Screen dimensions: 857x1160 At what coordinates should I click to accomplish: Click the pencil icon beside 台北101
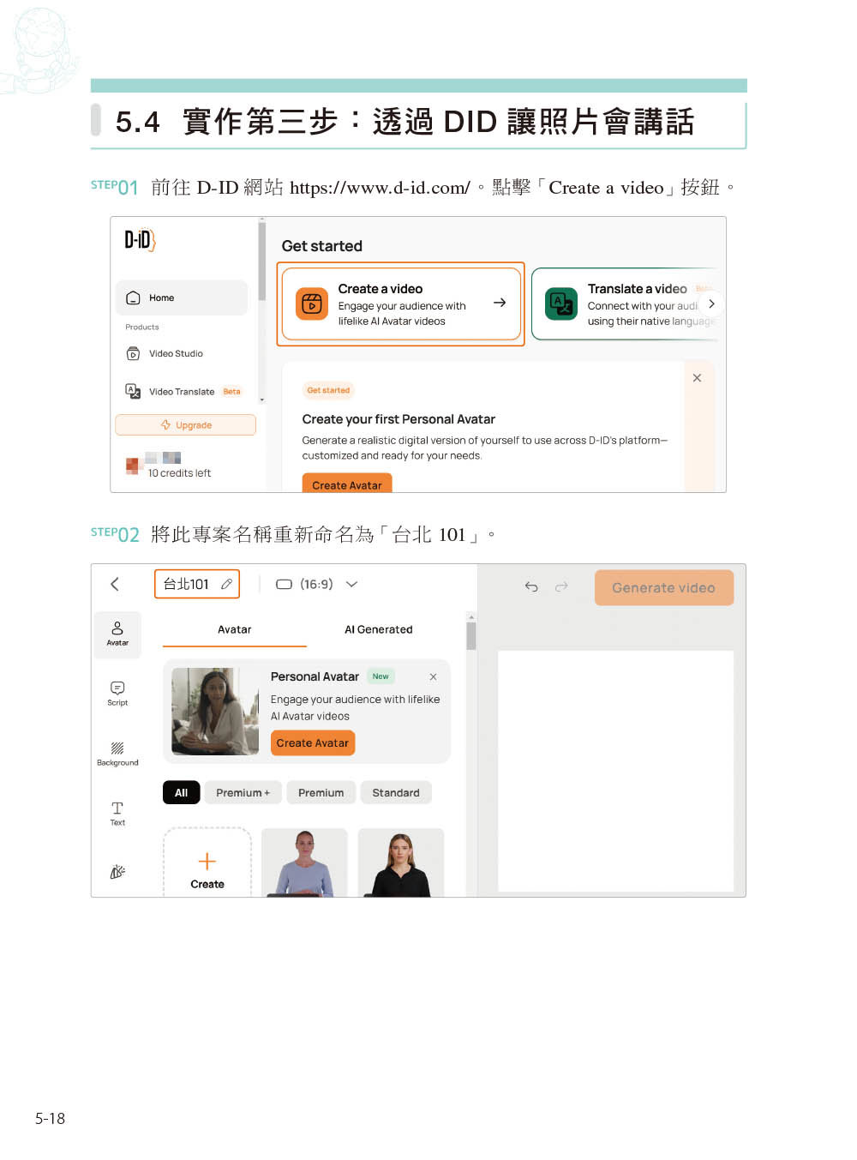point(226,584)
